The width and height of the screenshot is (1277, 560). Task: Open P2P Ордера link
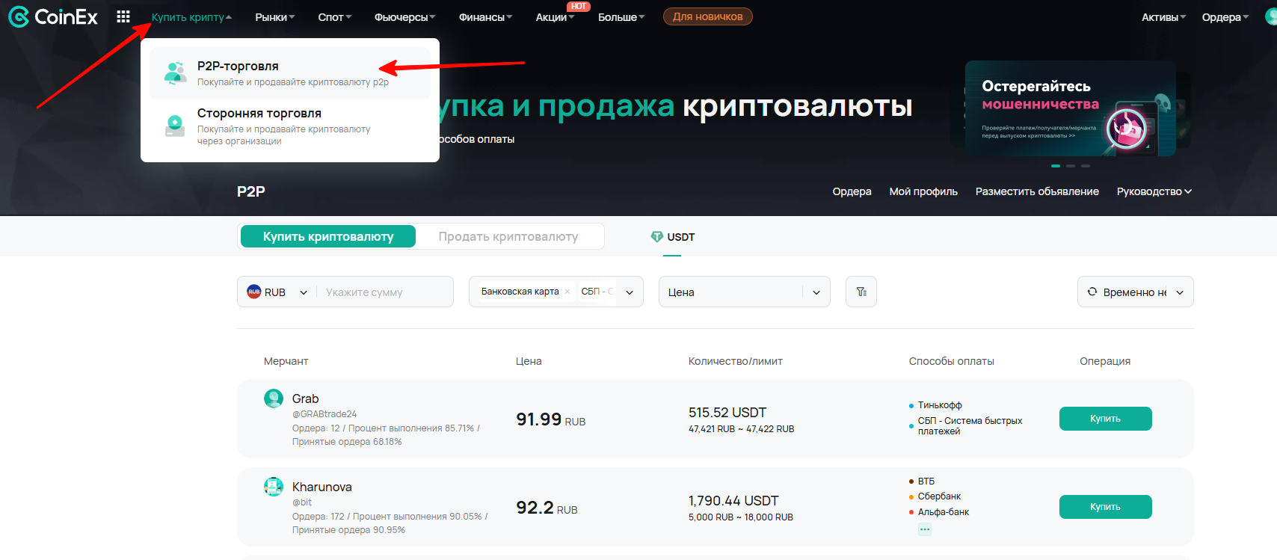[852, 191]
